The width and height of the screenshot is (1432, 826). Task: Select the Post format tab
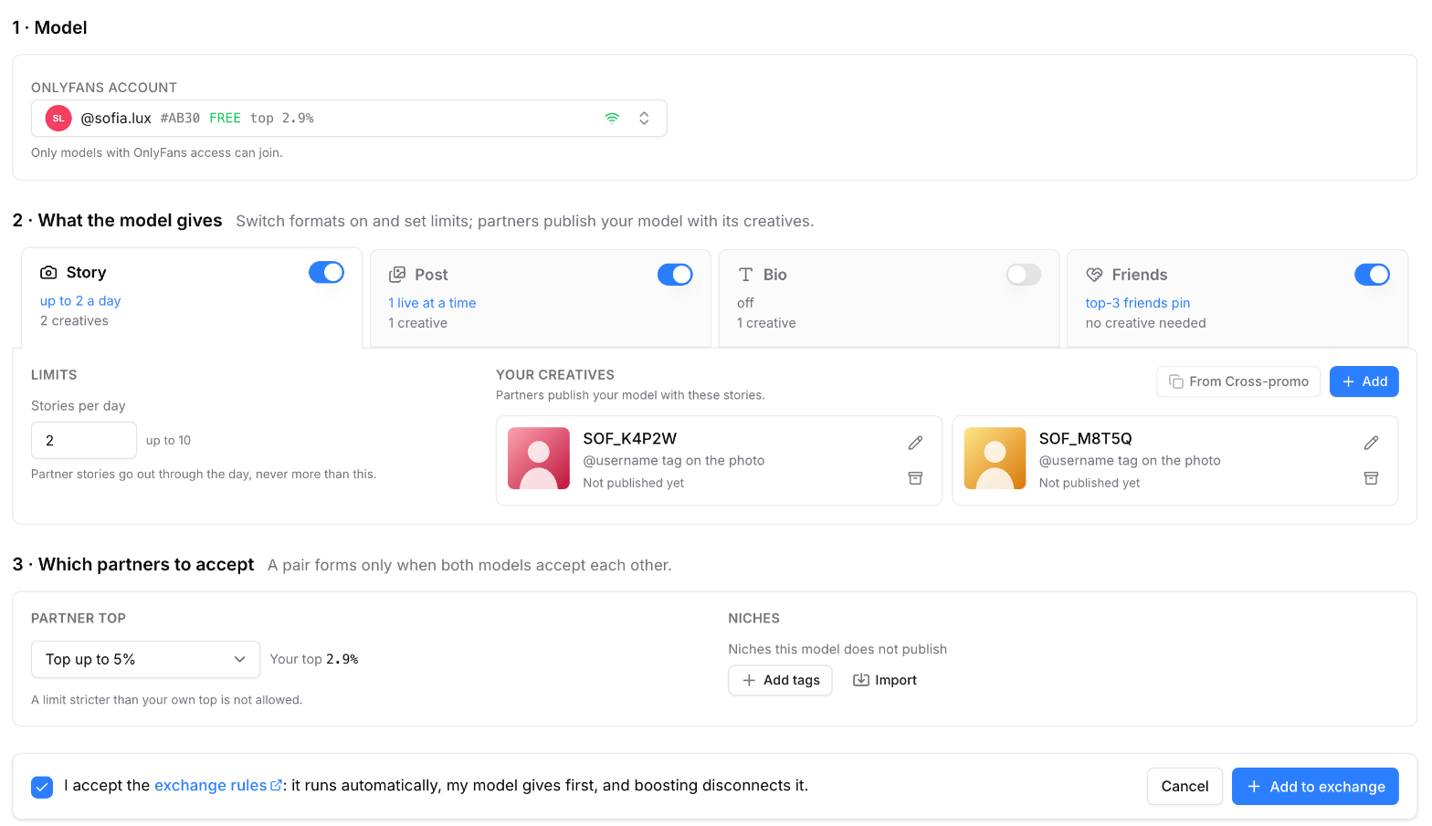[541, 298]
